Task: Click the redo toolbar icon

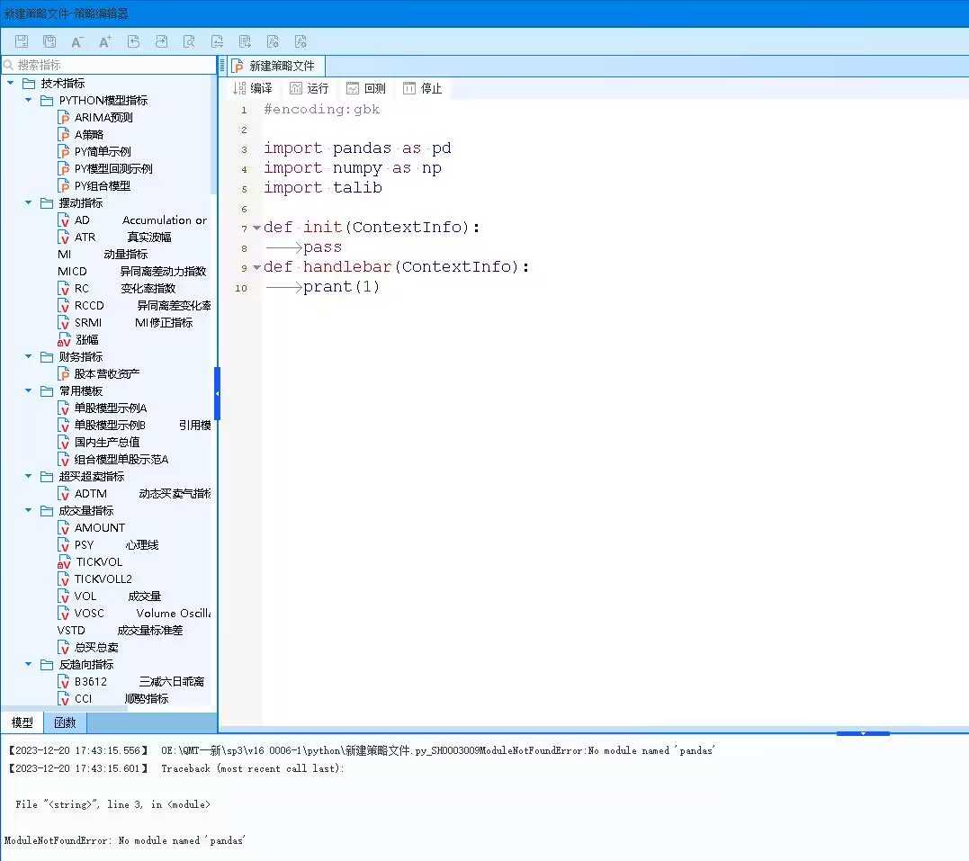Action: tap(161, 41)
